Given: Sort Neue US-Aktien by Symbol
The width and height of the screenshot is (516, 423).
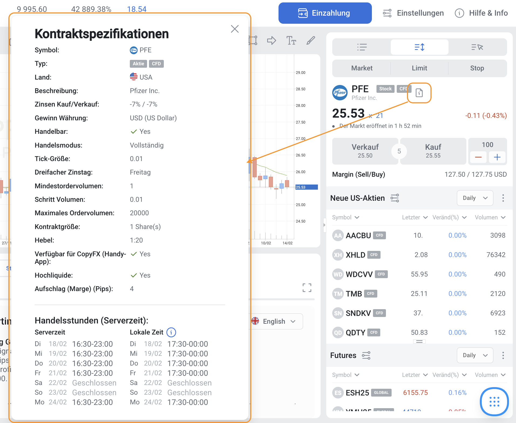Looking at the screenshot, I should point(346,217).
